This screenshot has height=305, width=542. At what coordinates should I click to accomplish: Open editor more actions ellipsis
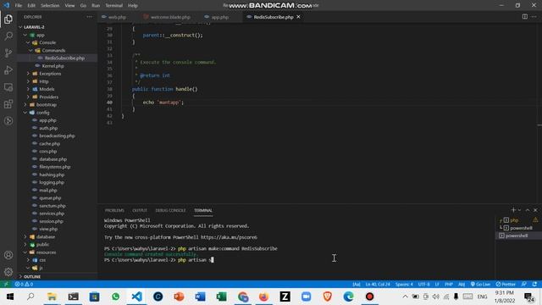534,17
